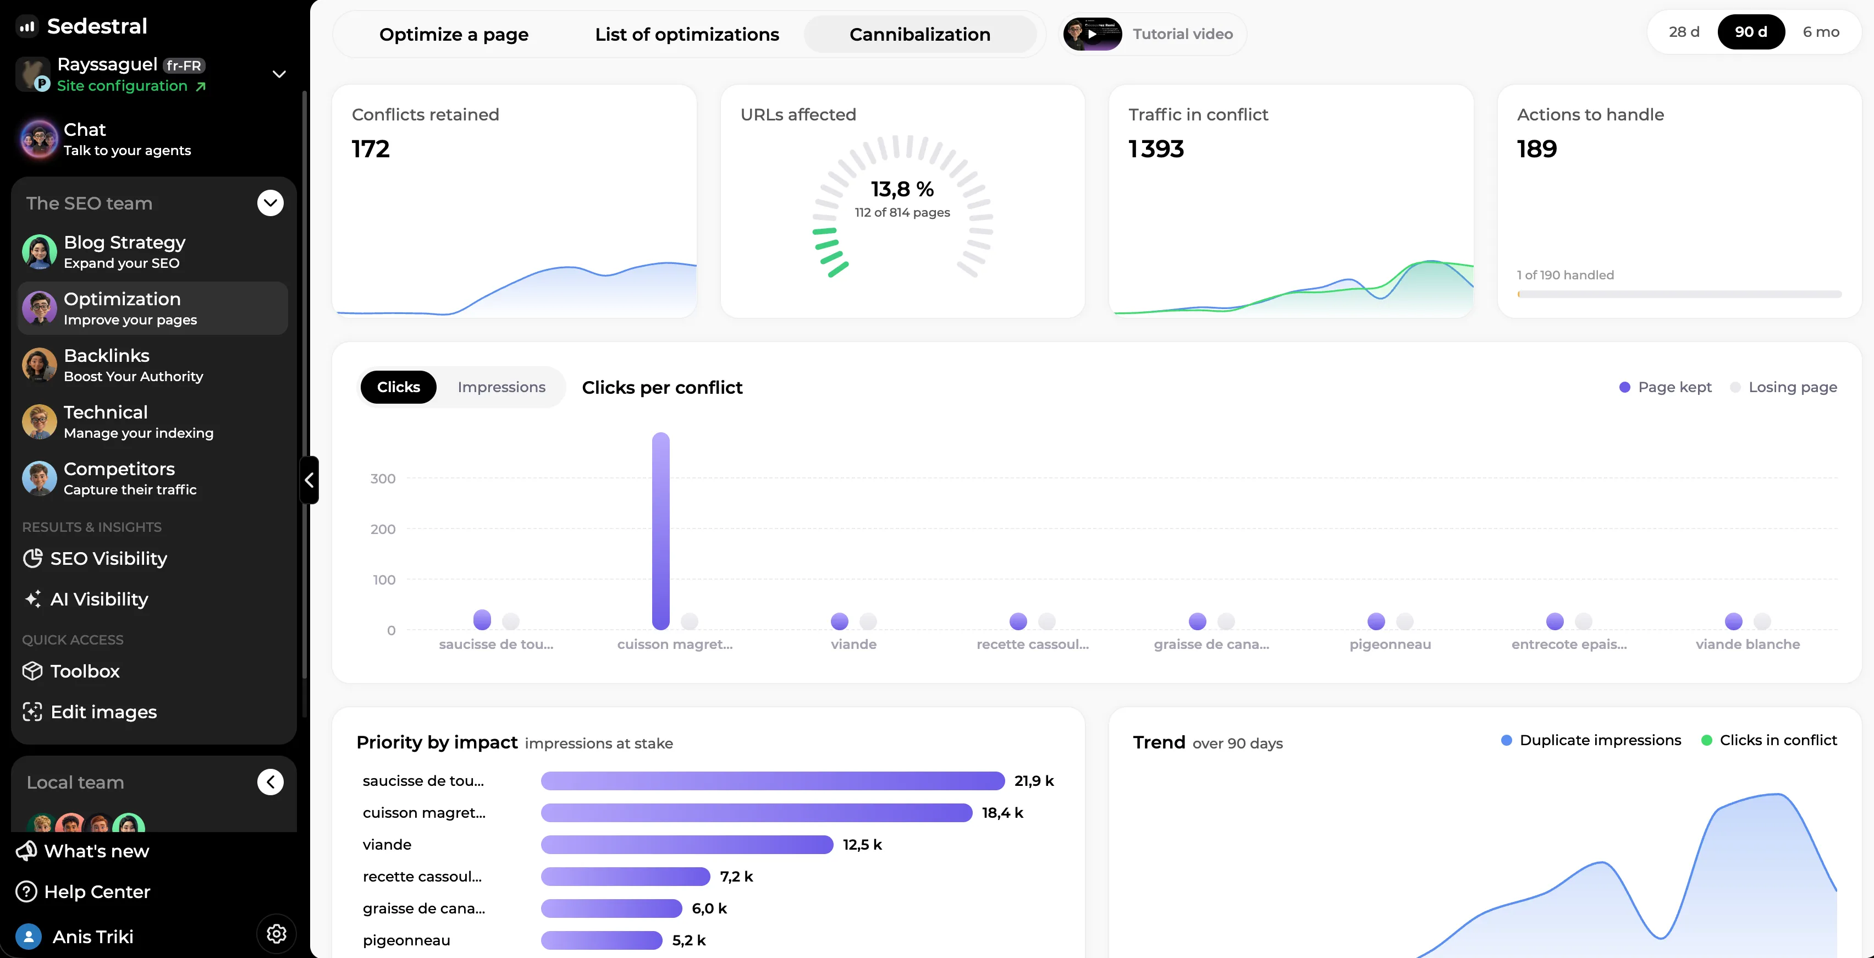The height and width of the screenshot is (958, 1874).
Task: Click the Tutorial video button
Action: tap(1153, 34)
